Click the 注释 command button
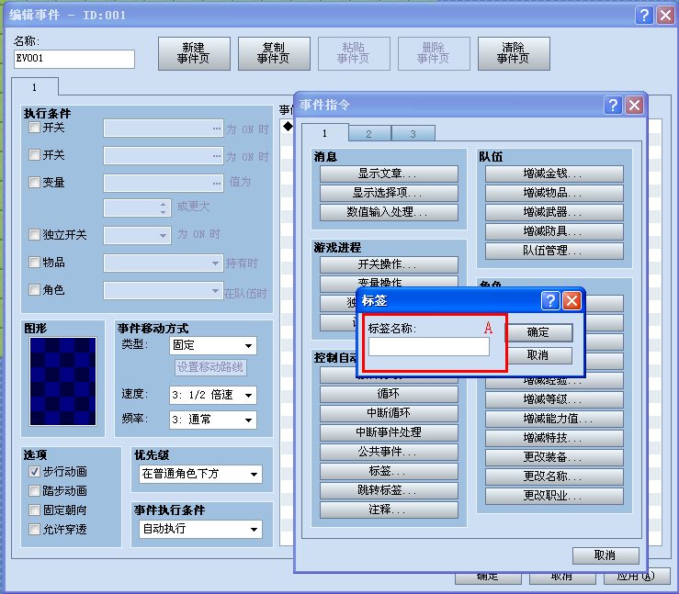The image size is (679, 594). point(389,510)
